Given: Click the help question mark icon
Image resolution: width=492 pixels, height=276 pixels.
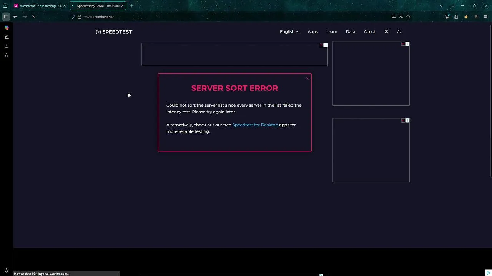Looking at the screenshot, I should point(387,31).
